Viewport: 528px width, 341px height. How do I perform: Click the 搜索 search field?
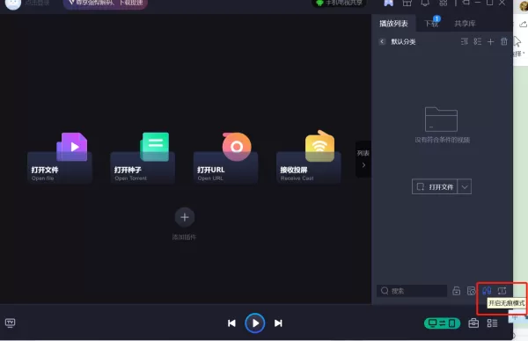pyautogui.click(x=412, y=291)
